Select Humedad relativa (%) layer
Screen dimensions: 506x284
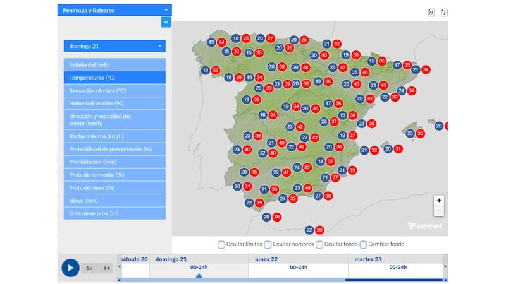(114, 104)
